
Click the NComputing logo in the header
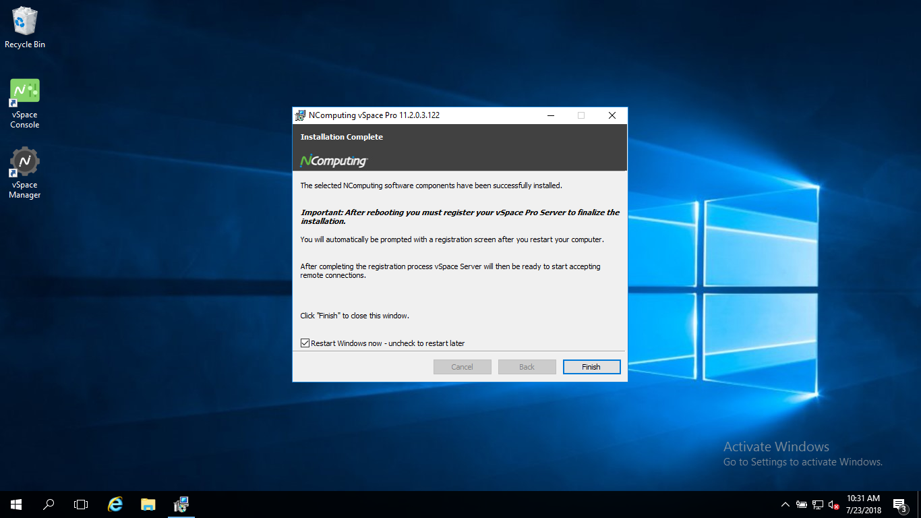click(334, 161)
